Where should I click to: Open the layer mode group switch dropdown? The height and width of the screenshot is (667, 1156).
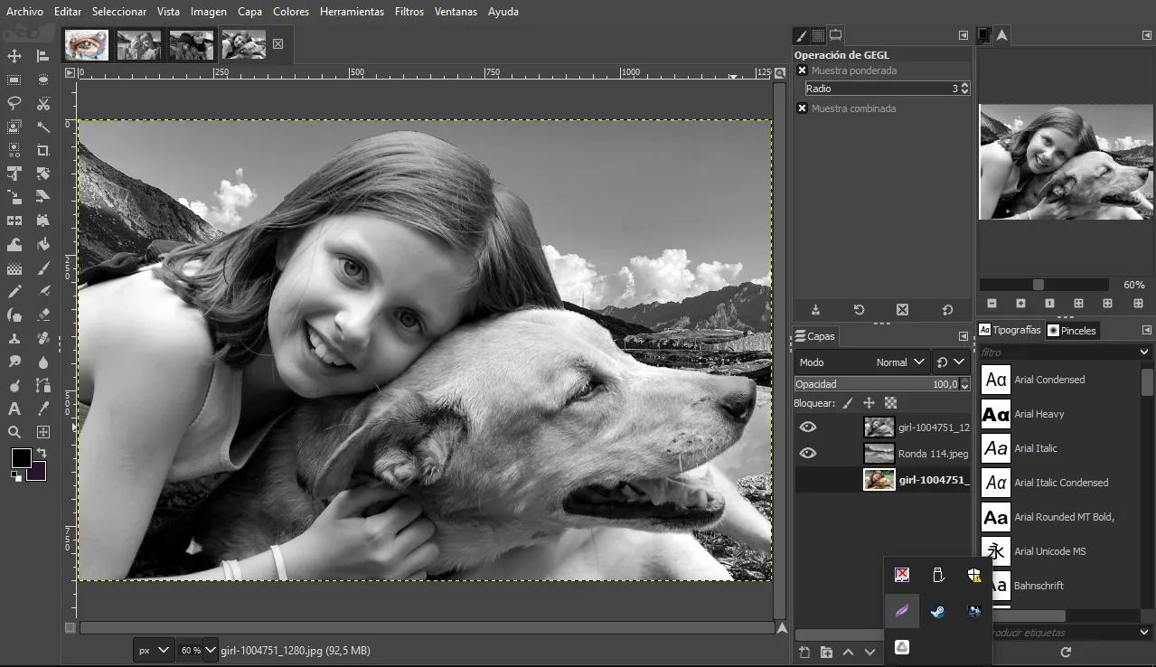click(x=951, y=362)
